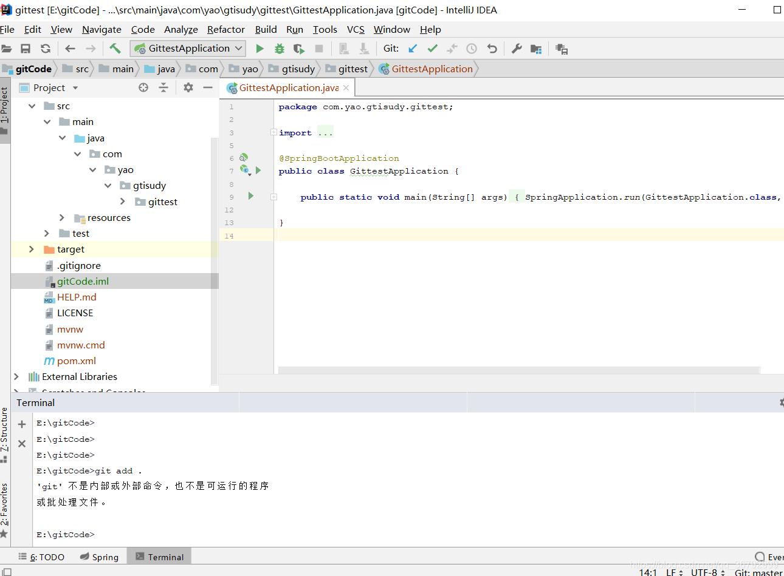Collapse the src folder

[32, 106]
